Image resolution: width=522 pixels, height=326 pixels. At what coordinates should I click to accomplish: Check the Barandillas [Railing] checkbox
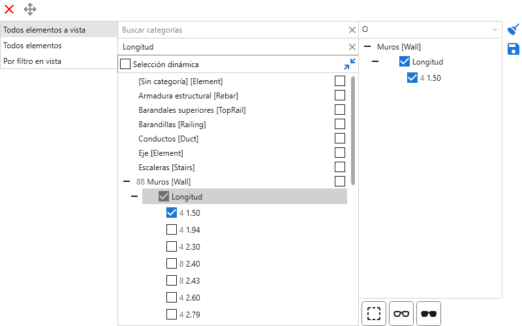[339, 124]
